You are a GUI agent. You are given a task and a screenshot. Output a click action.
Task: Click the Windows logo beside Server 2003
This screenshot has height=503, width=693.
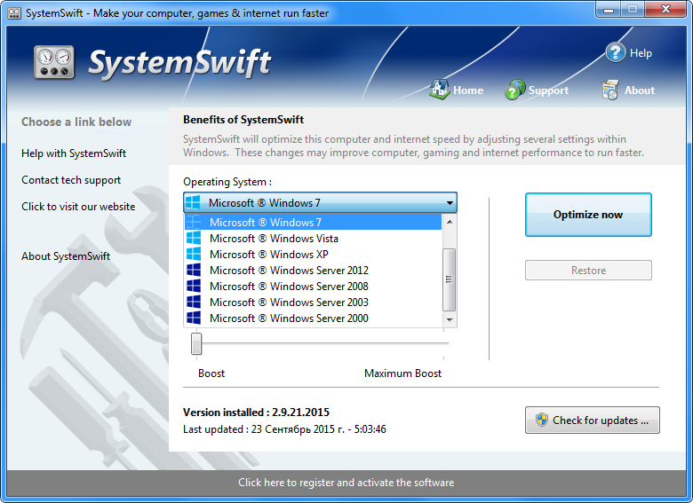(194, 303)
